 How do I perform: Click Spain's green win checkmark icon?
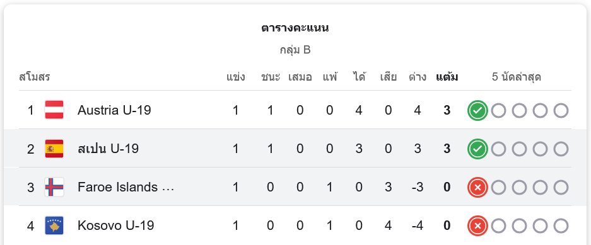pyautogui.click(x=477, y=149)
